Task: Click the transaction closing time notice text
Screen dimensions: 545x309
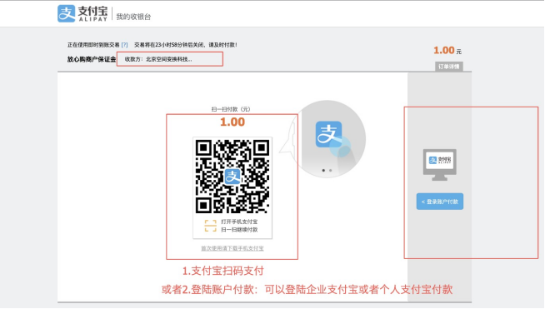Action: 186,45
